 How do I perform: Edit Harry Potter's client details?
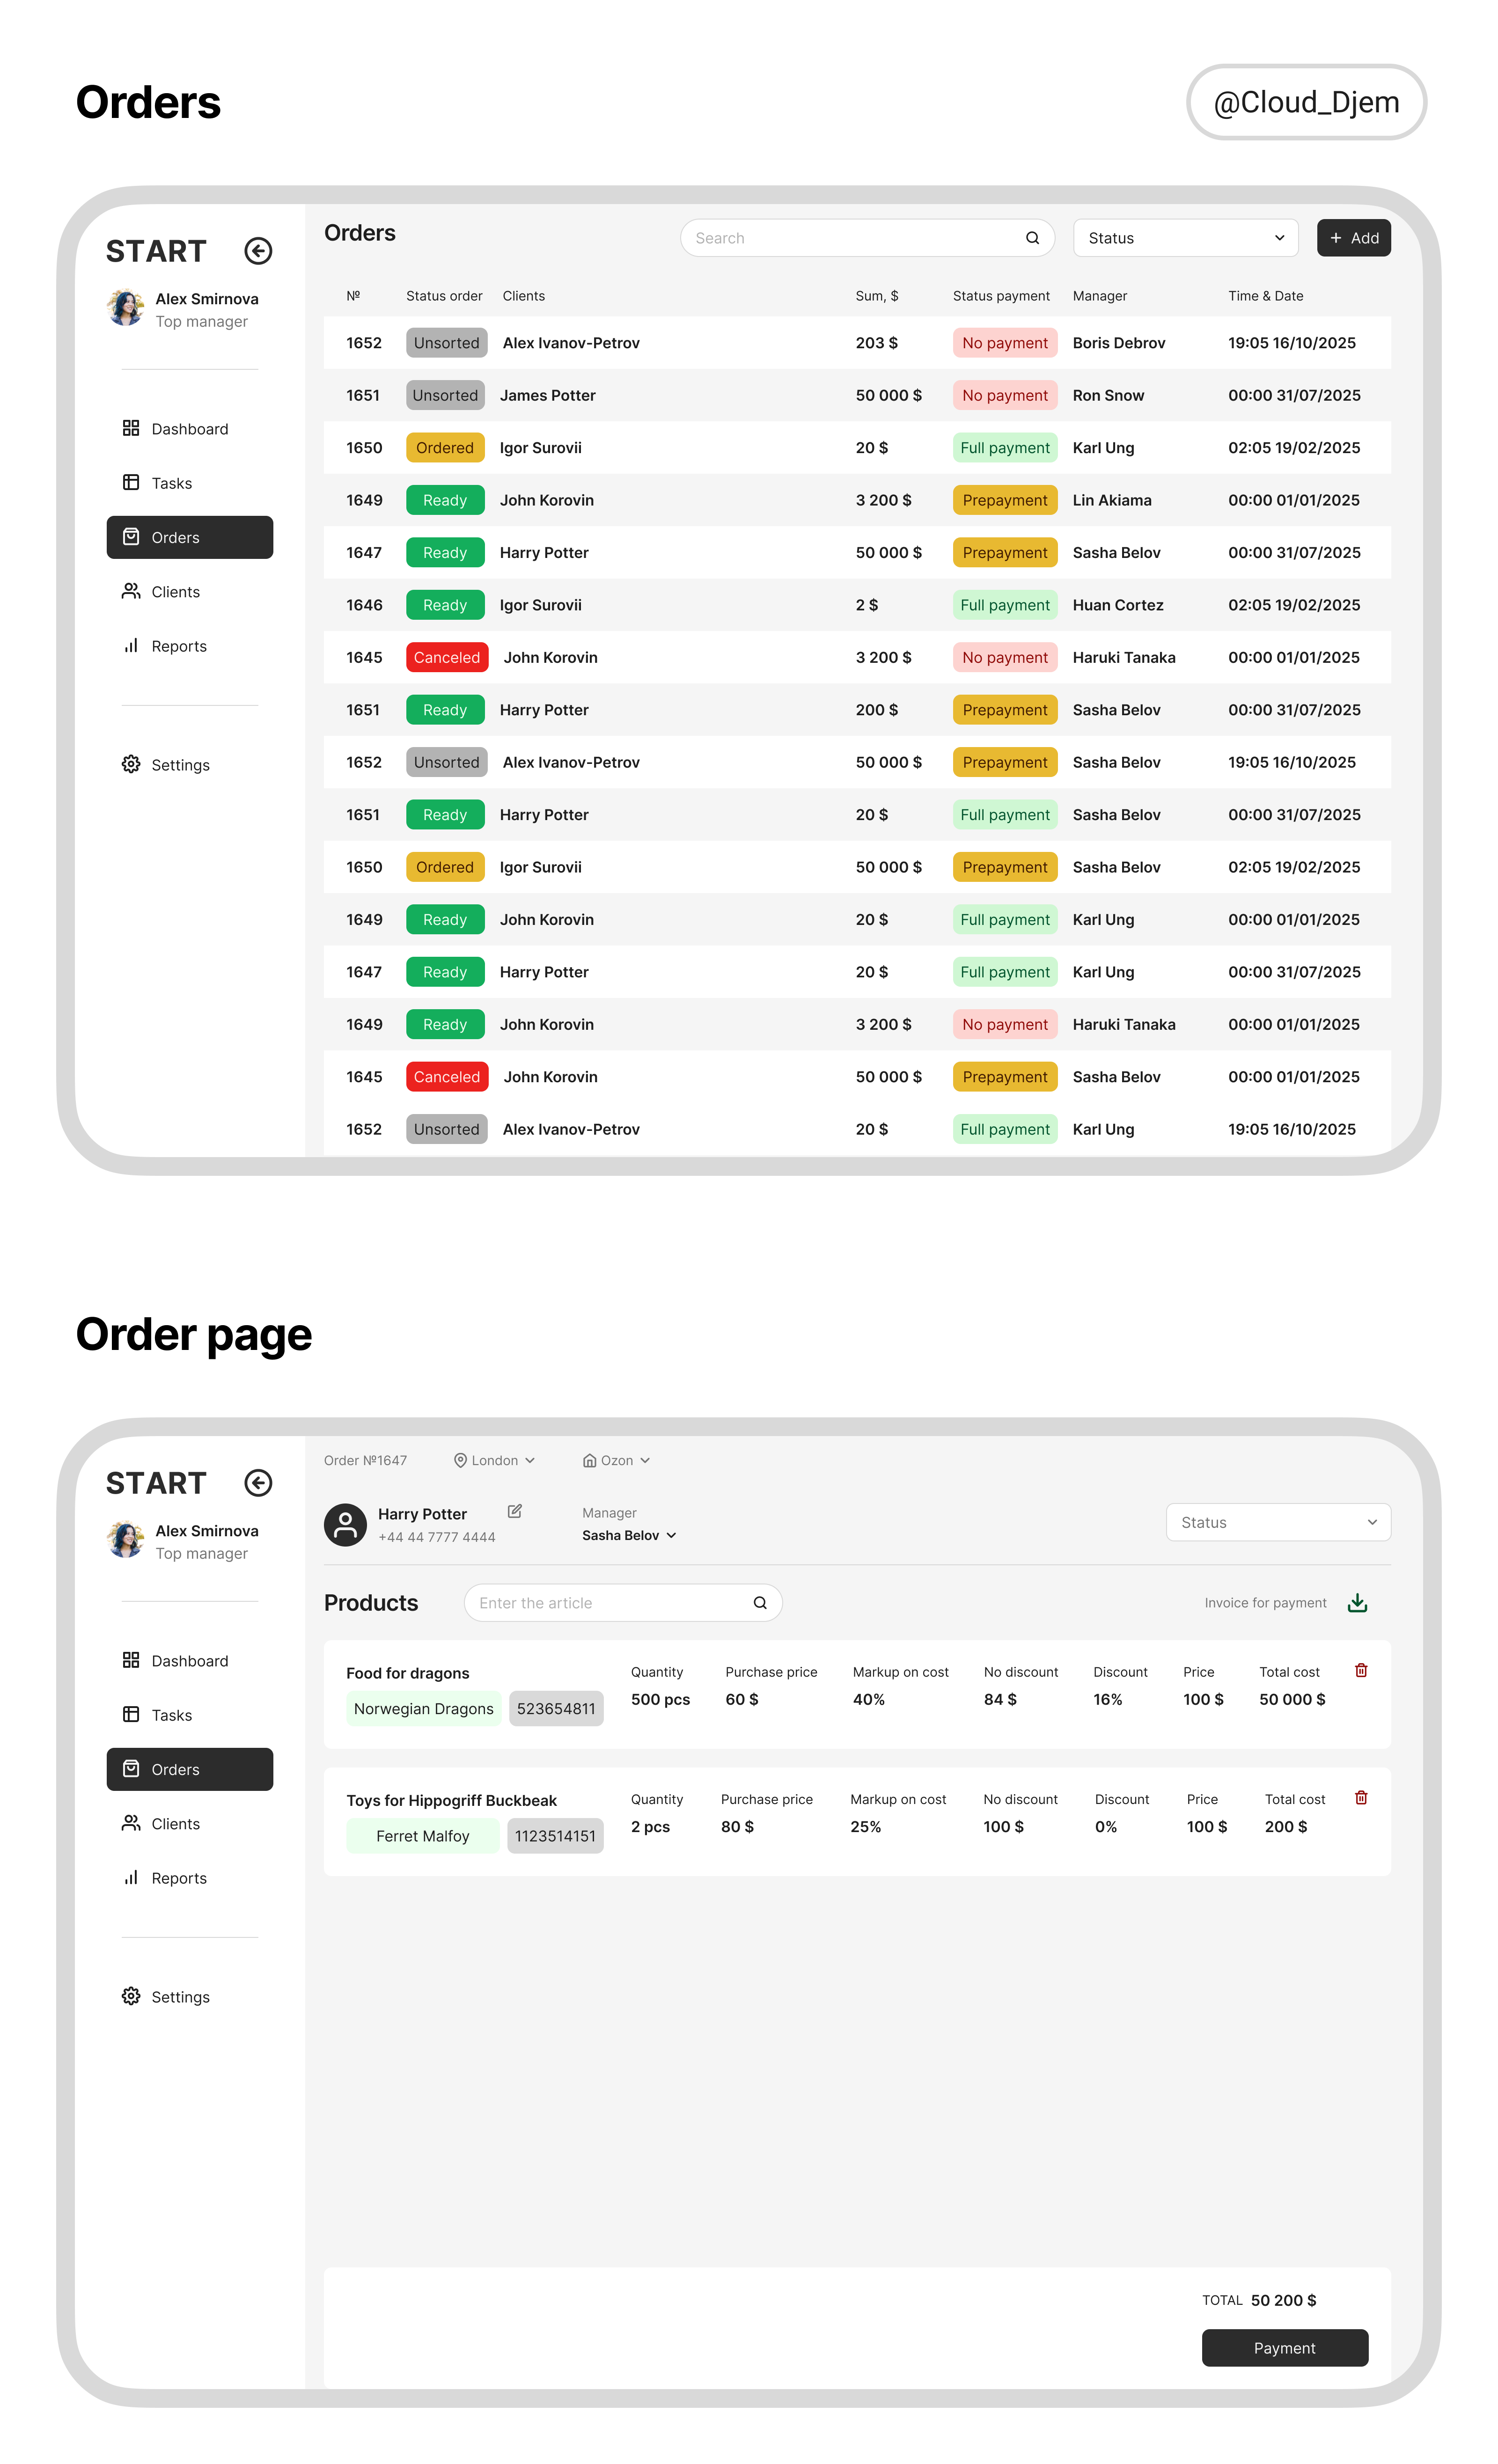515,1511
